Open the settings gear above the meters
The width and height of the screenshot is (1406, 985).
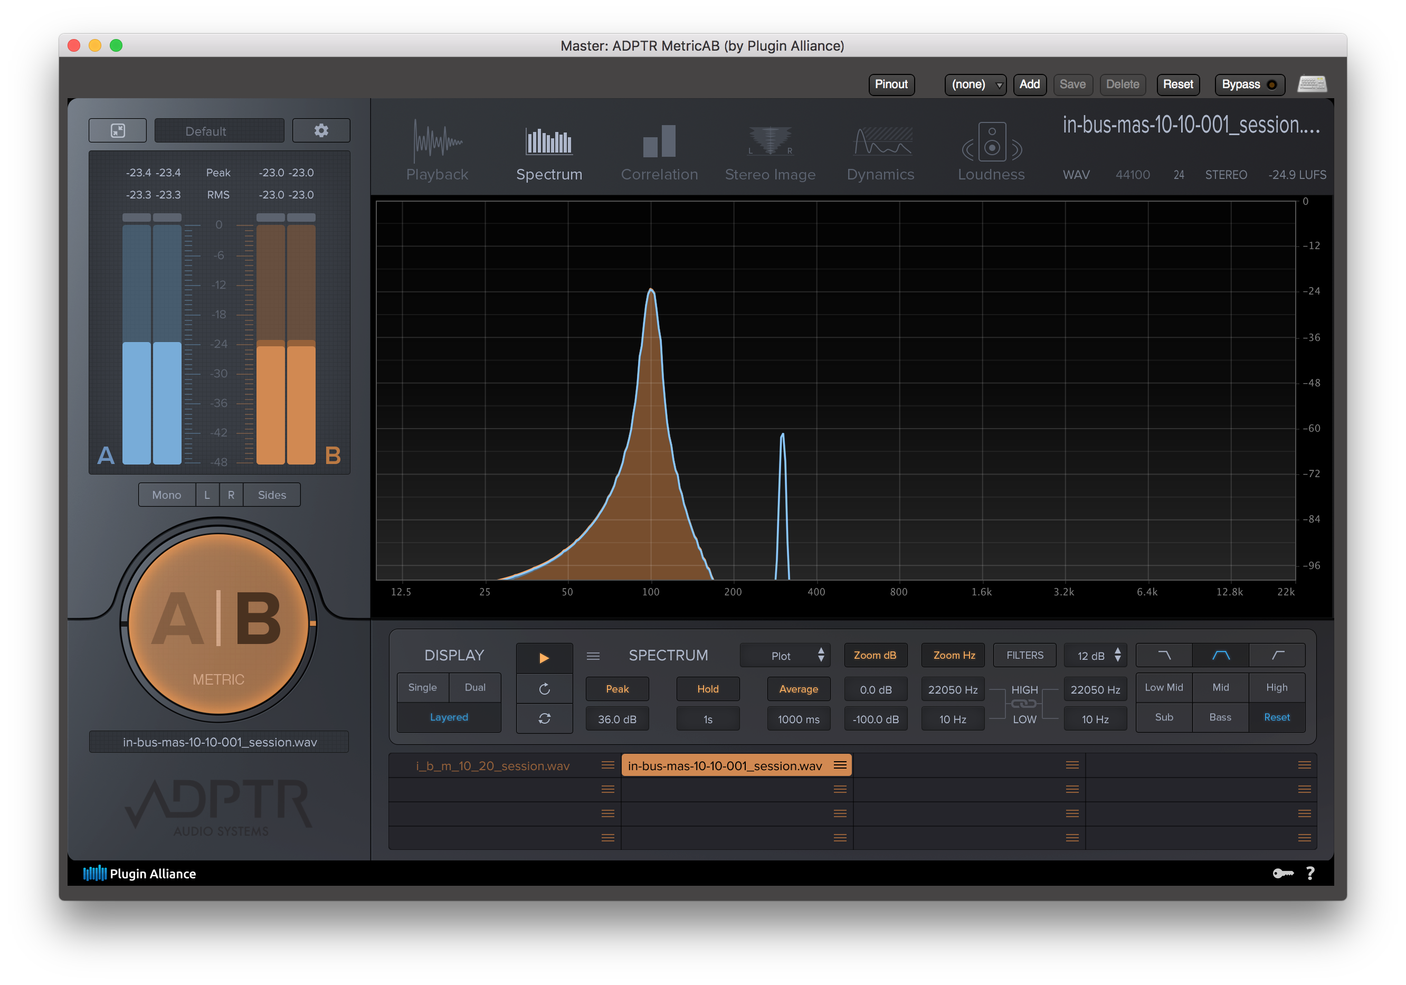(321, 130)
